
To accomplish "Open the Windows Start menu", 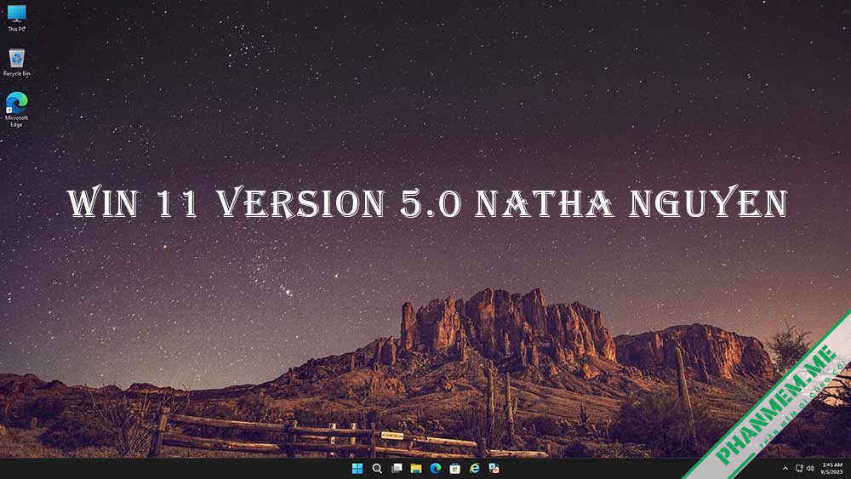I will click(357, 468).
